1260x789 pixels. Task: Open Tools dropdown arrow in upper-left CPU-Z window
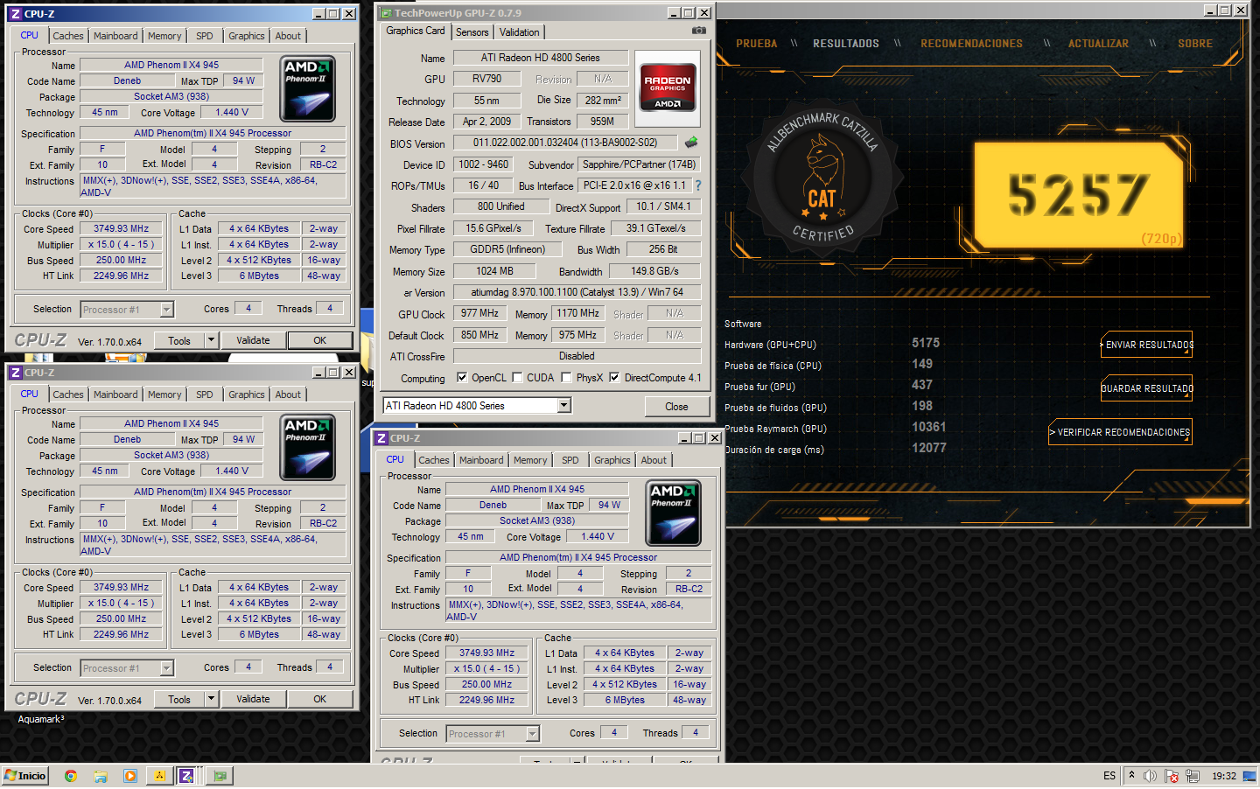(211, 340)
